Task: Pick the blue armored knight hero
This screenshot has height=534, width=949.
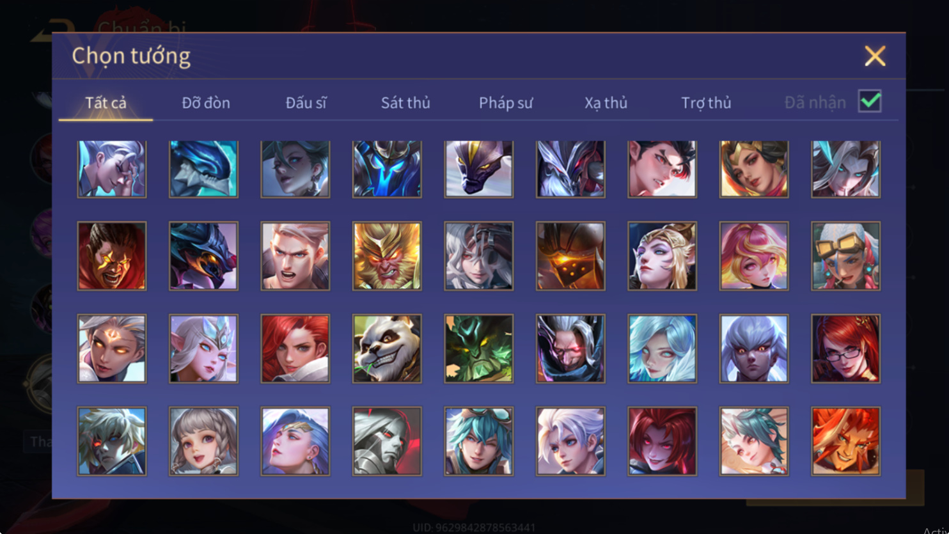Action: (x=387, y=169)
